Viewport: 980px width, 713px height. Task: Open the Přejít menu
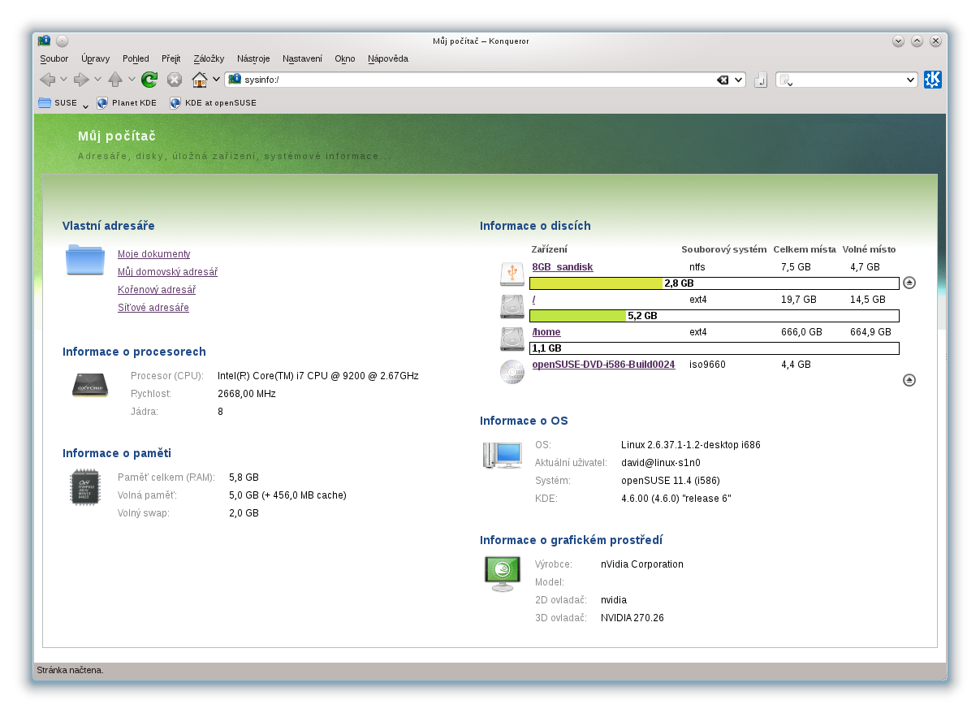[171, 58]
